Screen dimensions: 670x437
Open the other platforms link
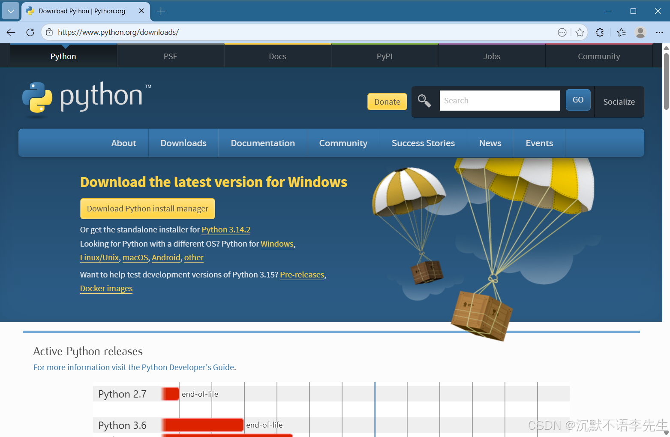click(x=194, y=258)
